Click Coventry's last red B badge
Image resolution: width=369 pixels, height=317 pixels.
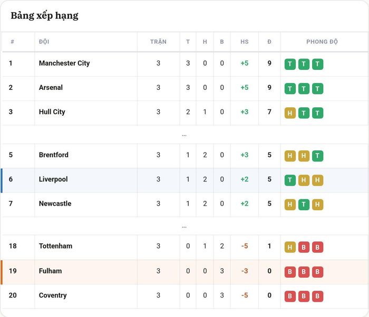click(317, 296)
